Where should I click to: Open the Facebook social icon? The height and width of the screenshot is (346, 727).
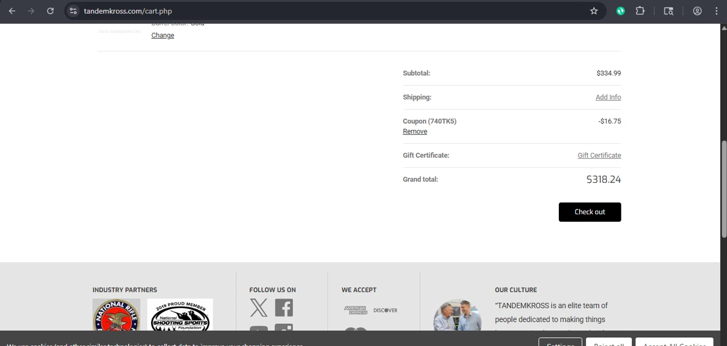[x=284, y=308]
